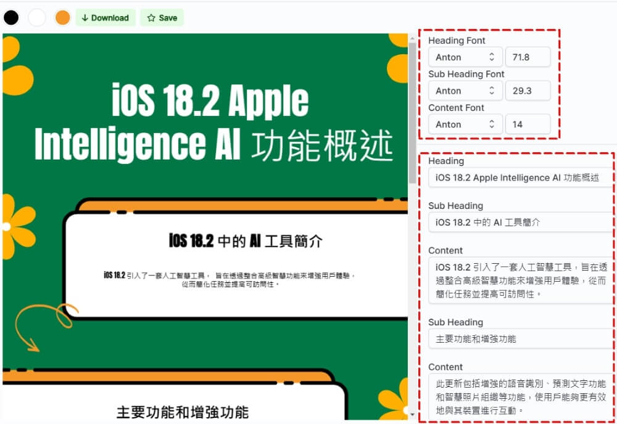Click the first Content text area
617x424 pixels.
click(x=520, y=280)
